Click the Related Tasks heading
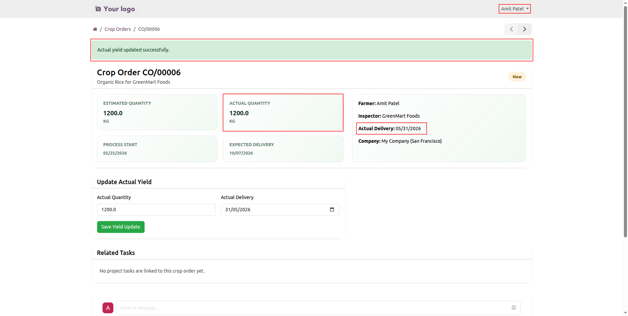Viewport: 628px width, 316px height. pyautogui.click(x=116, y=253)
